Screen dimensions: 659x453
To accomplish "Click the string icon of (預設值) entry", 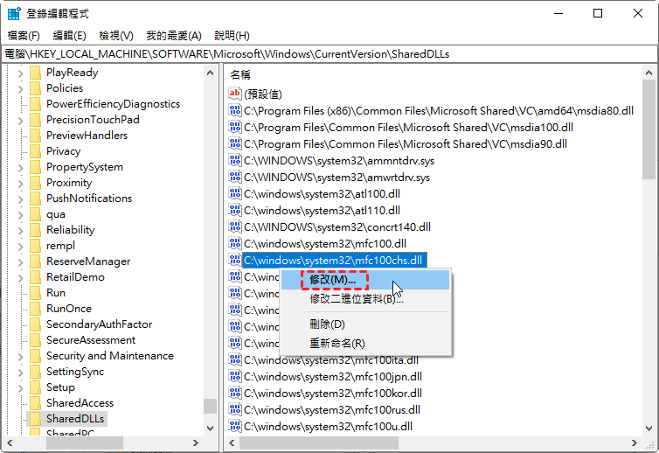I will [x=234, y=94].
